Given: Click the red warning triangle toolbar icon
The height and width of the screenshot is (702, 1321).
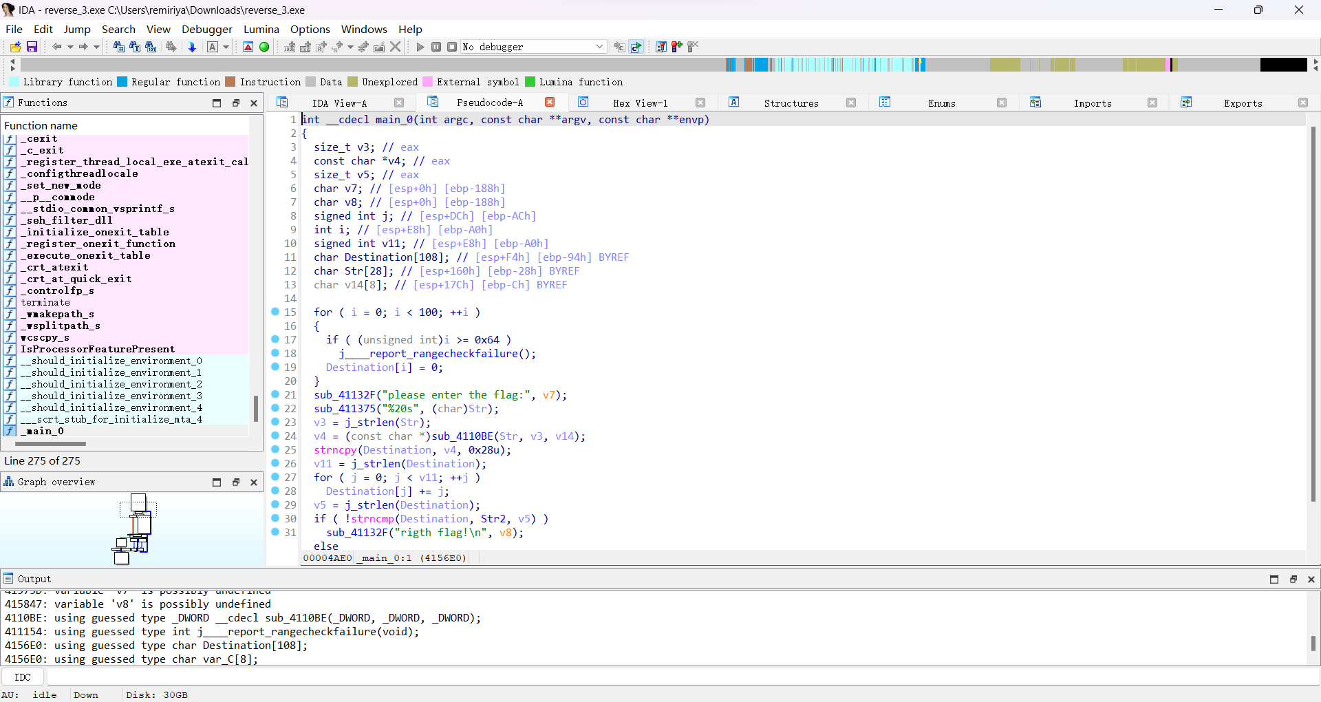Looking at the screenshot, I should 248,47.
